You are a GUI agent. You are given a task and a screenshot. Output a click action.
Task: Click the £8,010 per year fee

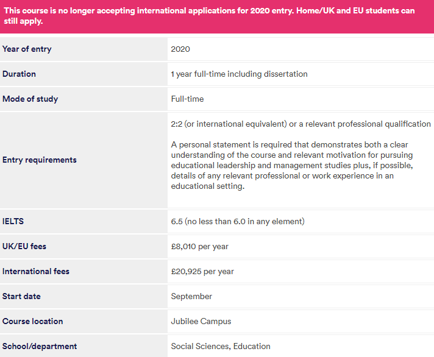199,246
